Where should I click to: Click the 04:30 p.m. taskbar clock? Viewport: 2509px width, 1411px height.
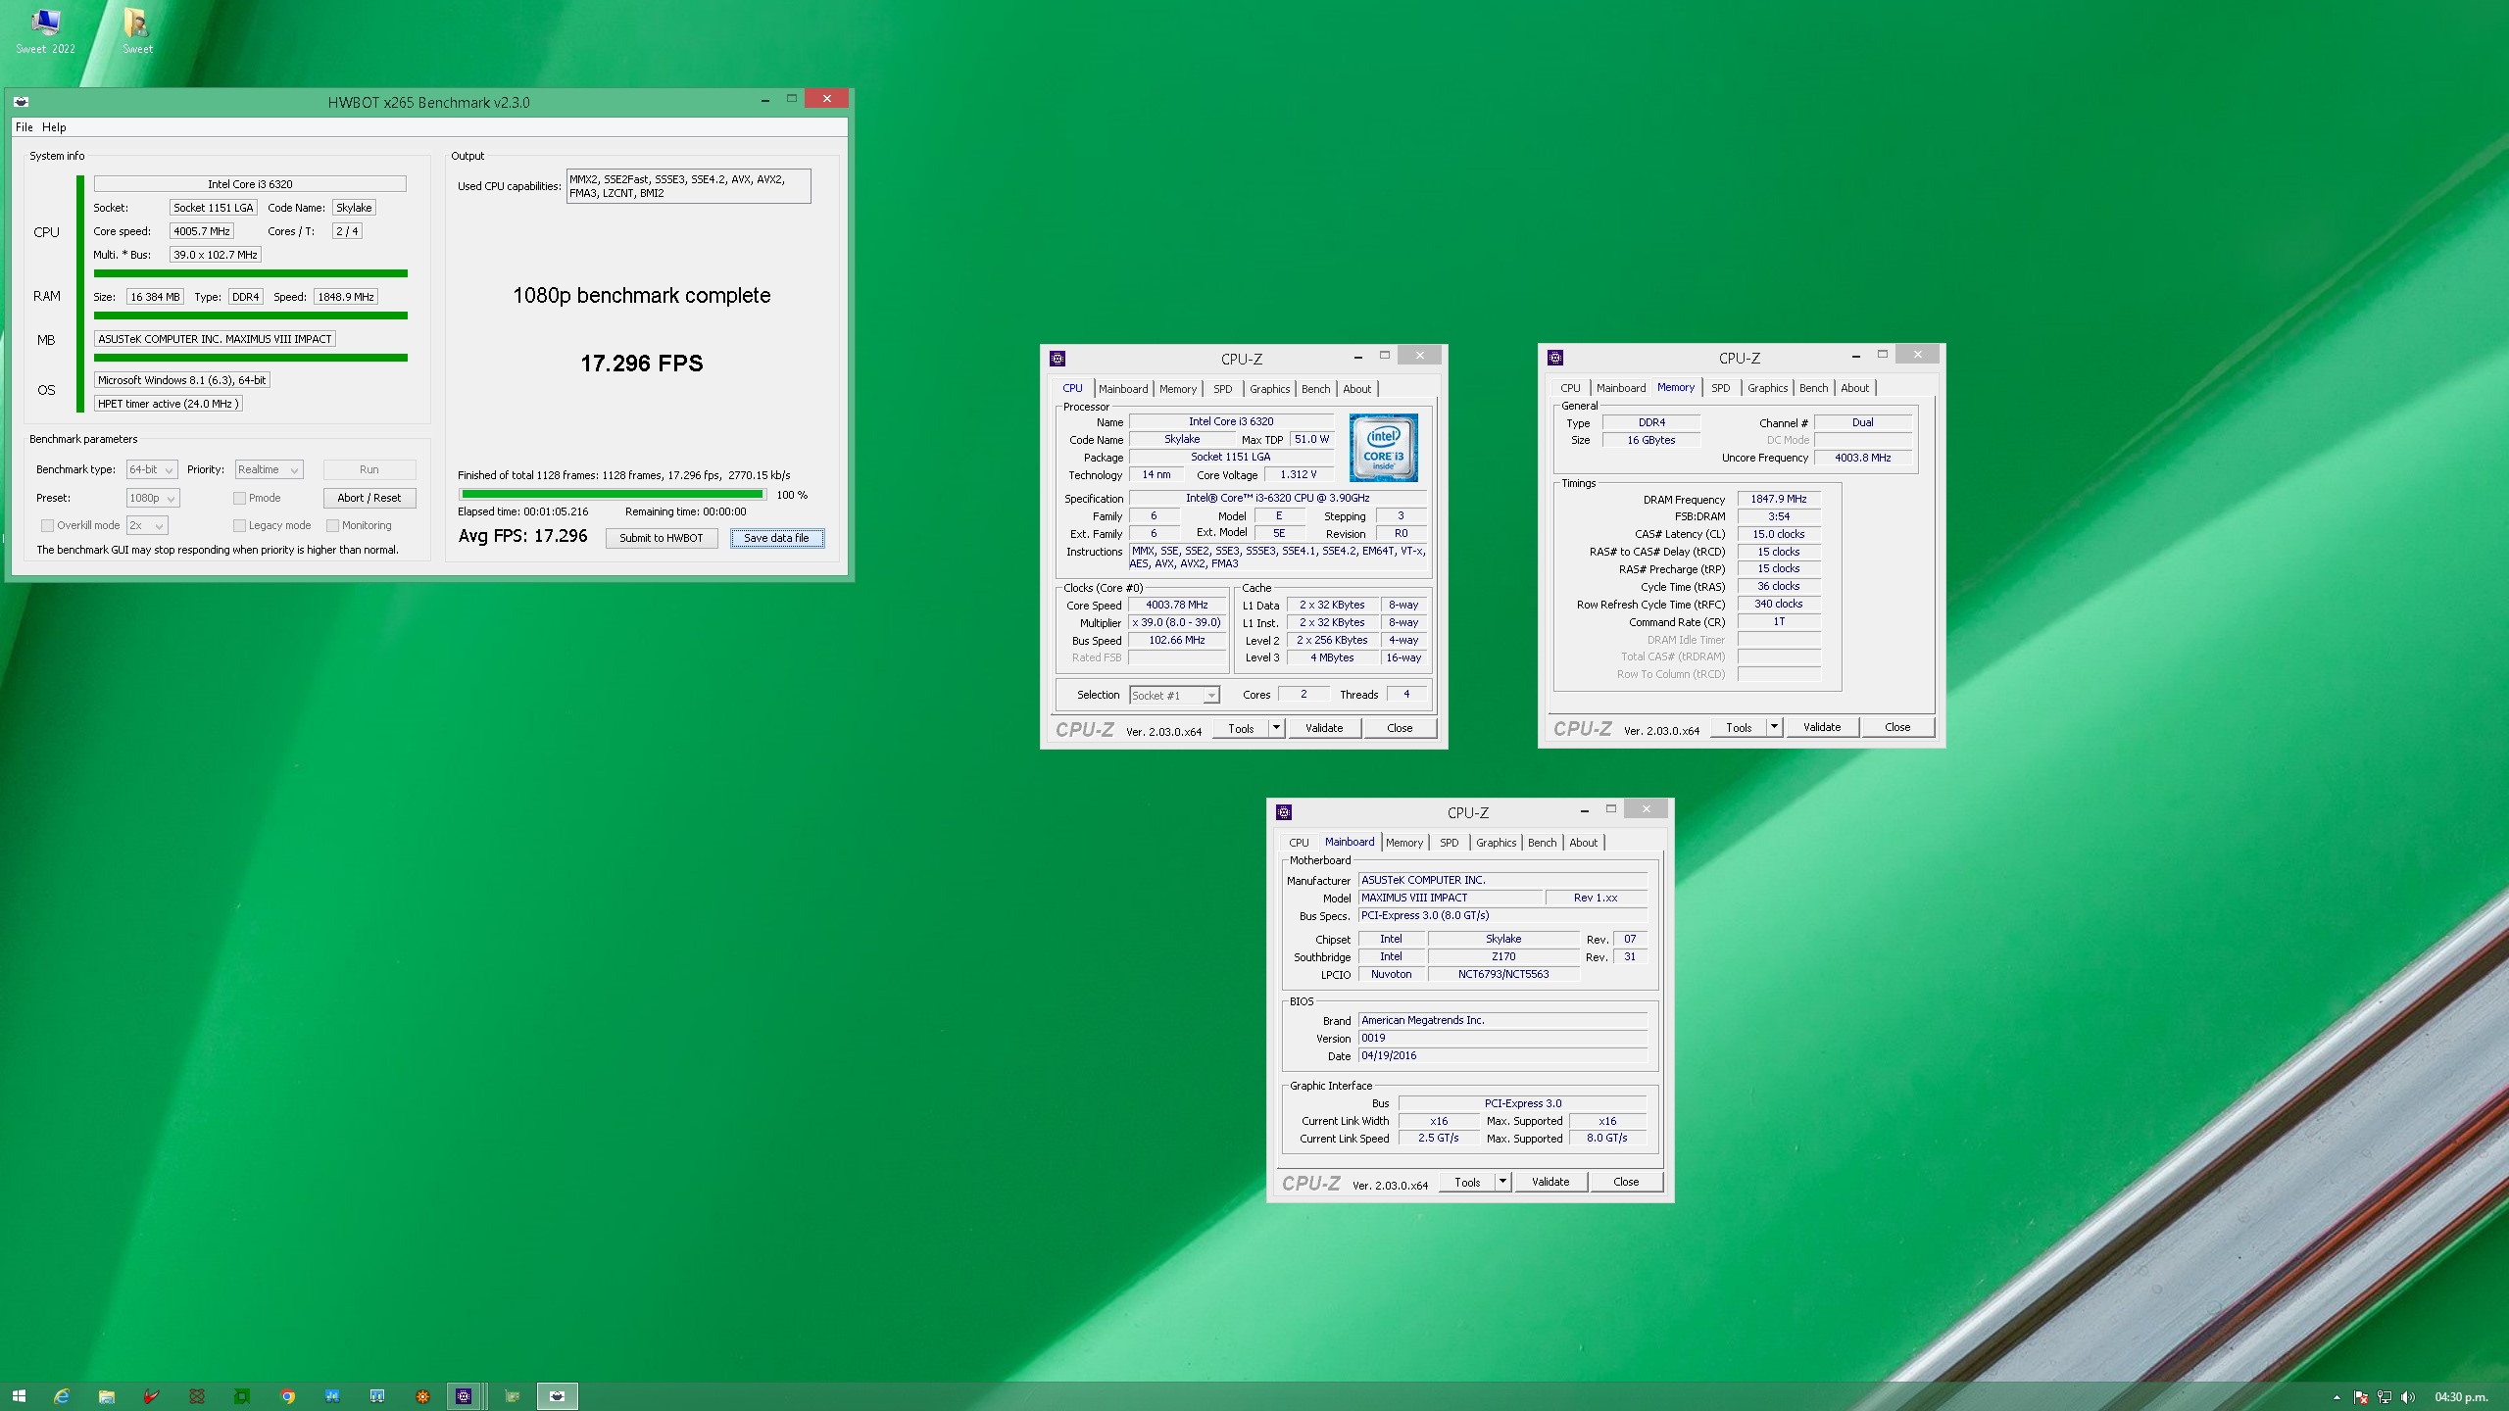tap(2461, 1397)
